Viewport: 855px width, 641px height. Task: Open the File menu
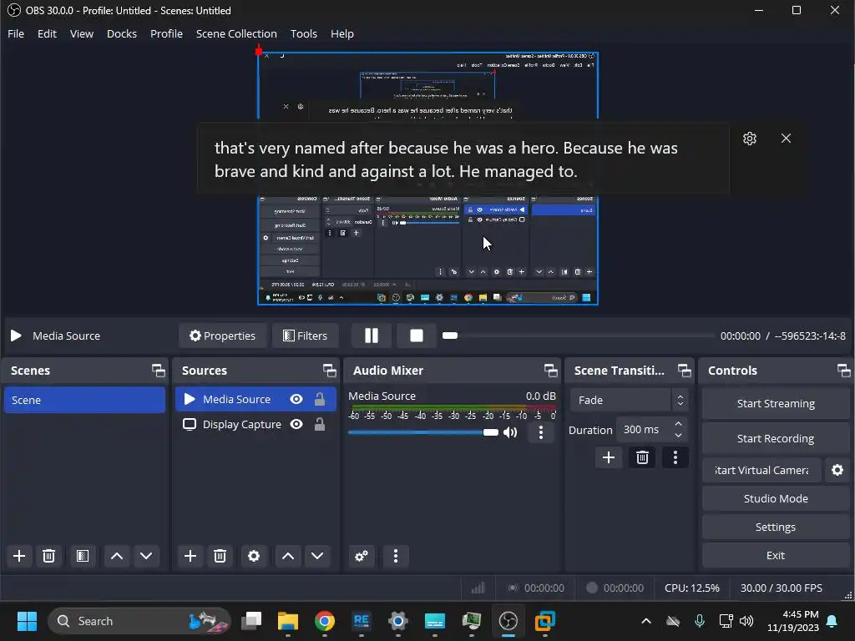coord(16,33)
